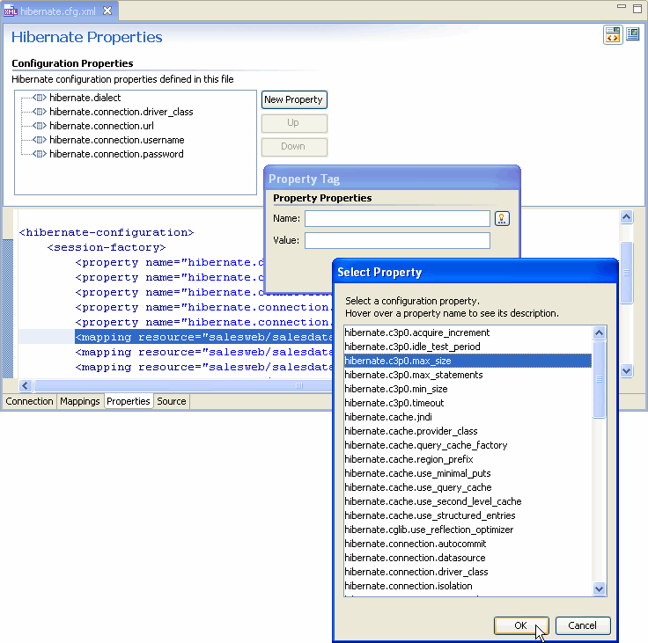Choose hibernate.cache.use_minimal_puts entry
The height and width of the screenshot is (643, 648).
[x=468, y=473]
